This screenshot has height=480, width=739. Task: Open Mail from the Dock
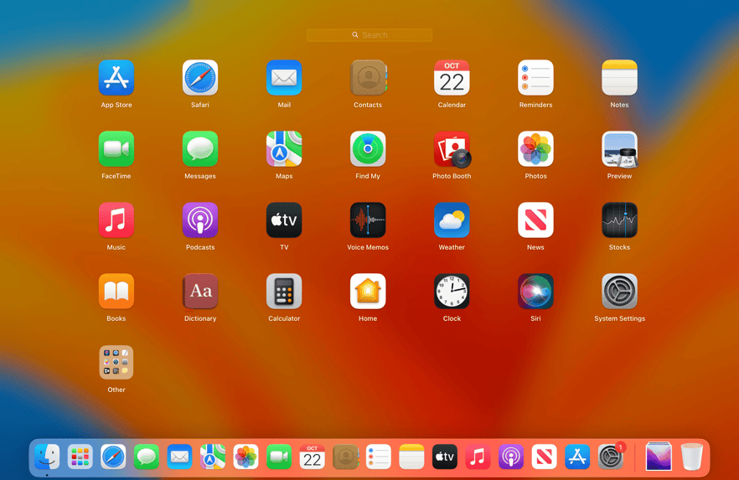(179, 457)
